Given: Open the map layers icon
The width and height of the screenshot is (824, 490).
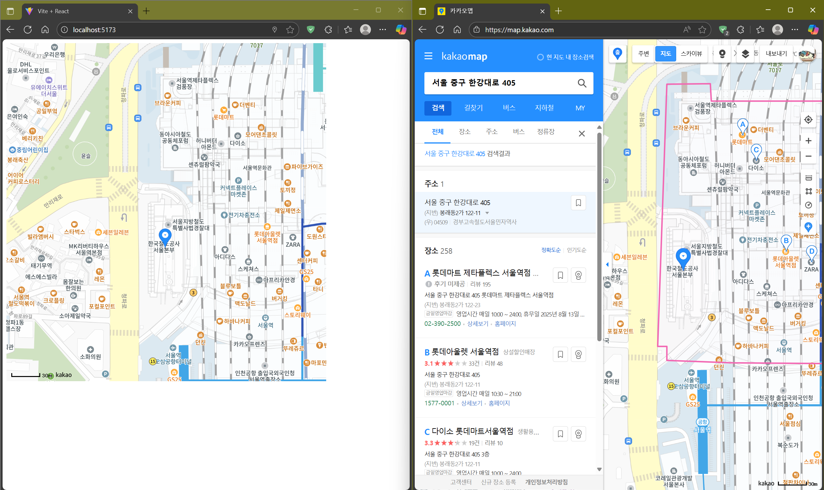Looking at the screenshot, I should click(745, 54).
